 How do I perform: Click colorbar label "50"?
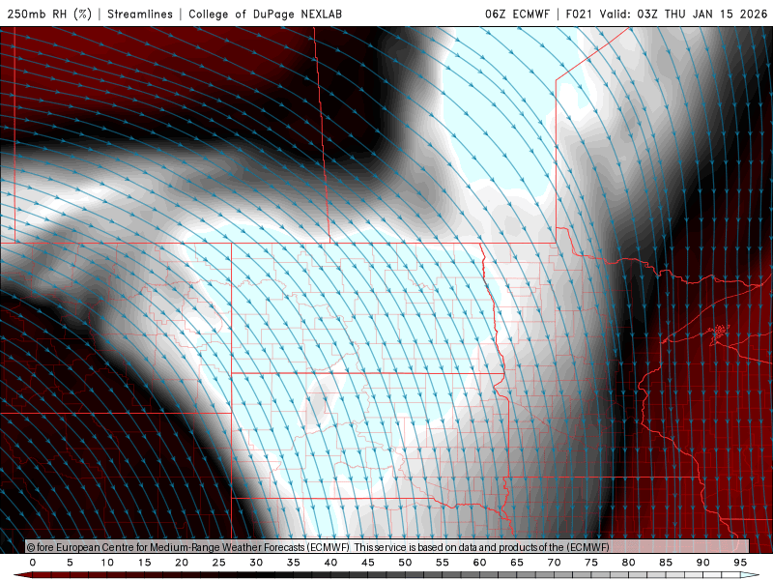click(x=405, y=563)
